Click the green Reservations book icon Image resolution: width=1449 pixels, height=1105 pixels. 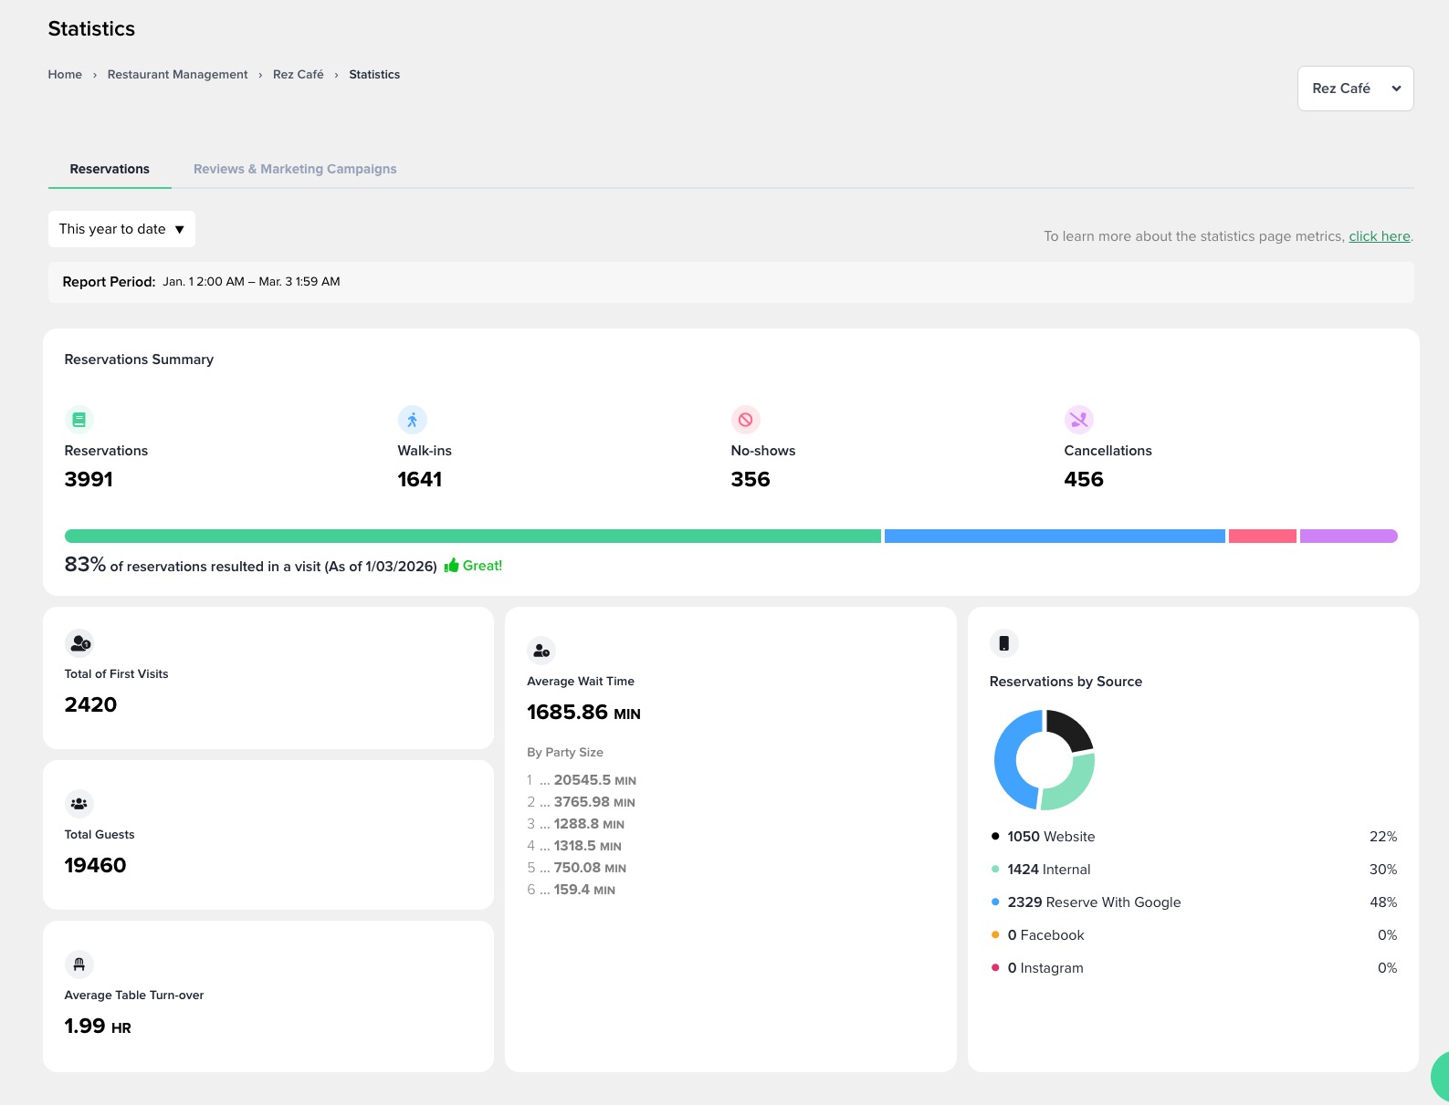click(79, 420)
